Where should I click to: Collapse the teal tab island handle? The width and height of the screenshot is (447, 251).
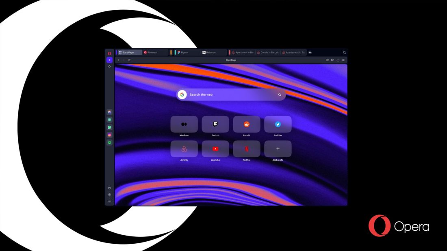pos(175,52)
